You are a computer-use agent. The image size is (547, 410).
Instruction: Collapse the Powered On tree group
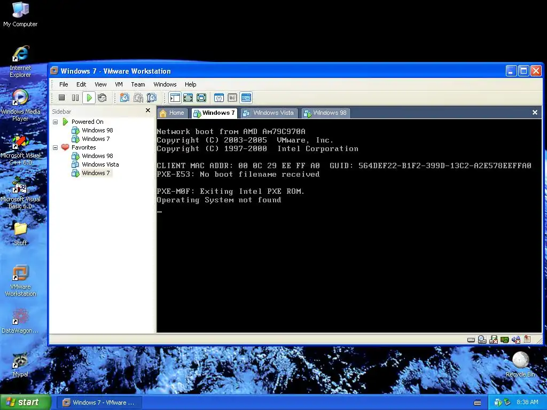[55, 122]
